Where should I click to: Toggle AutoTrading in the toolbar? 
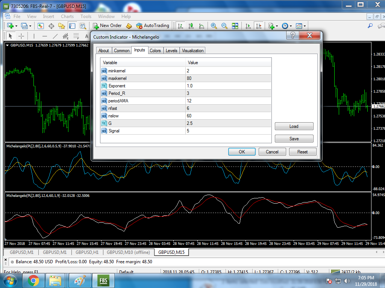point(153,25)
